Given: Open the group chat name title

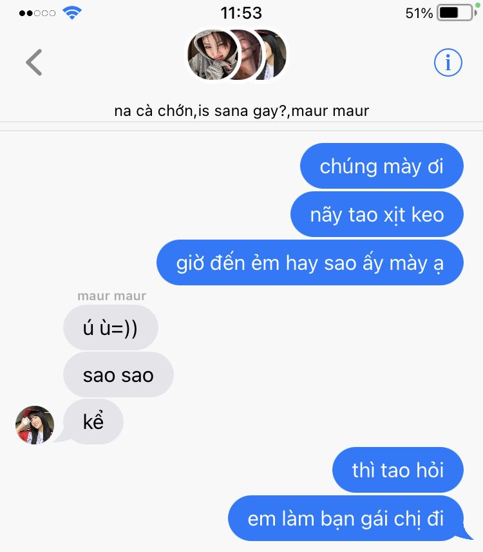Looking at the screenshot, I should pos(241,111).
